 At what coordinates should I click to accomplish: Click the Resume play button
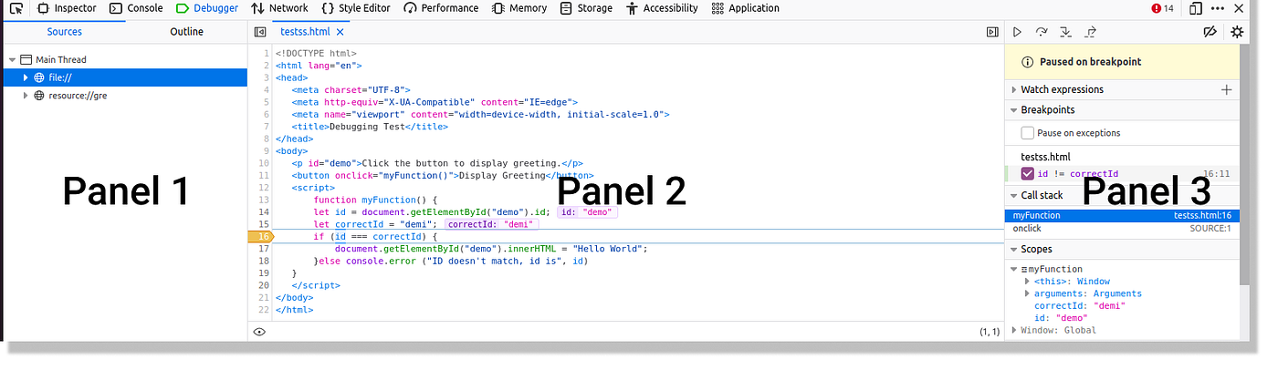pyautogui.click(x=1018, y=32)
